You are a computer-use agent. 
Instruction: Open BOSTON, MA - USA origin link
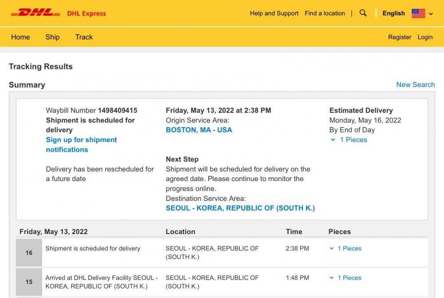click(199, 130)
